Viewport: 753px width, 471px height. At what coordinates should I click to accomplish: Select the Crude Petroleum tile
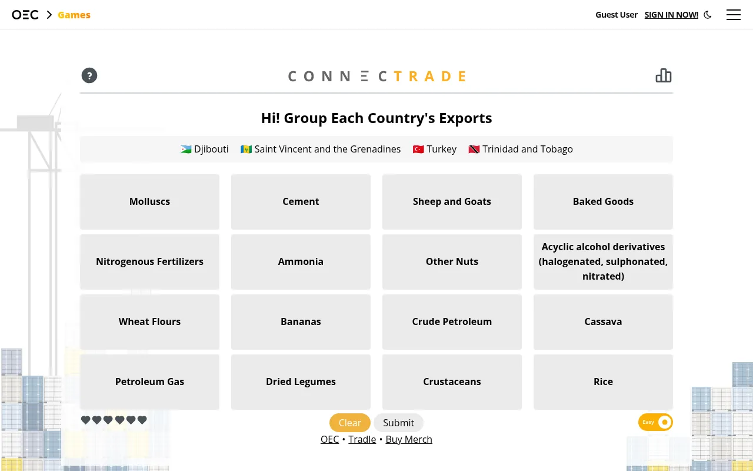coord(452,321)
